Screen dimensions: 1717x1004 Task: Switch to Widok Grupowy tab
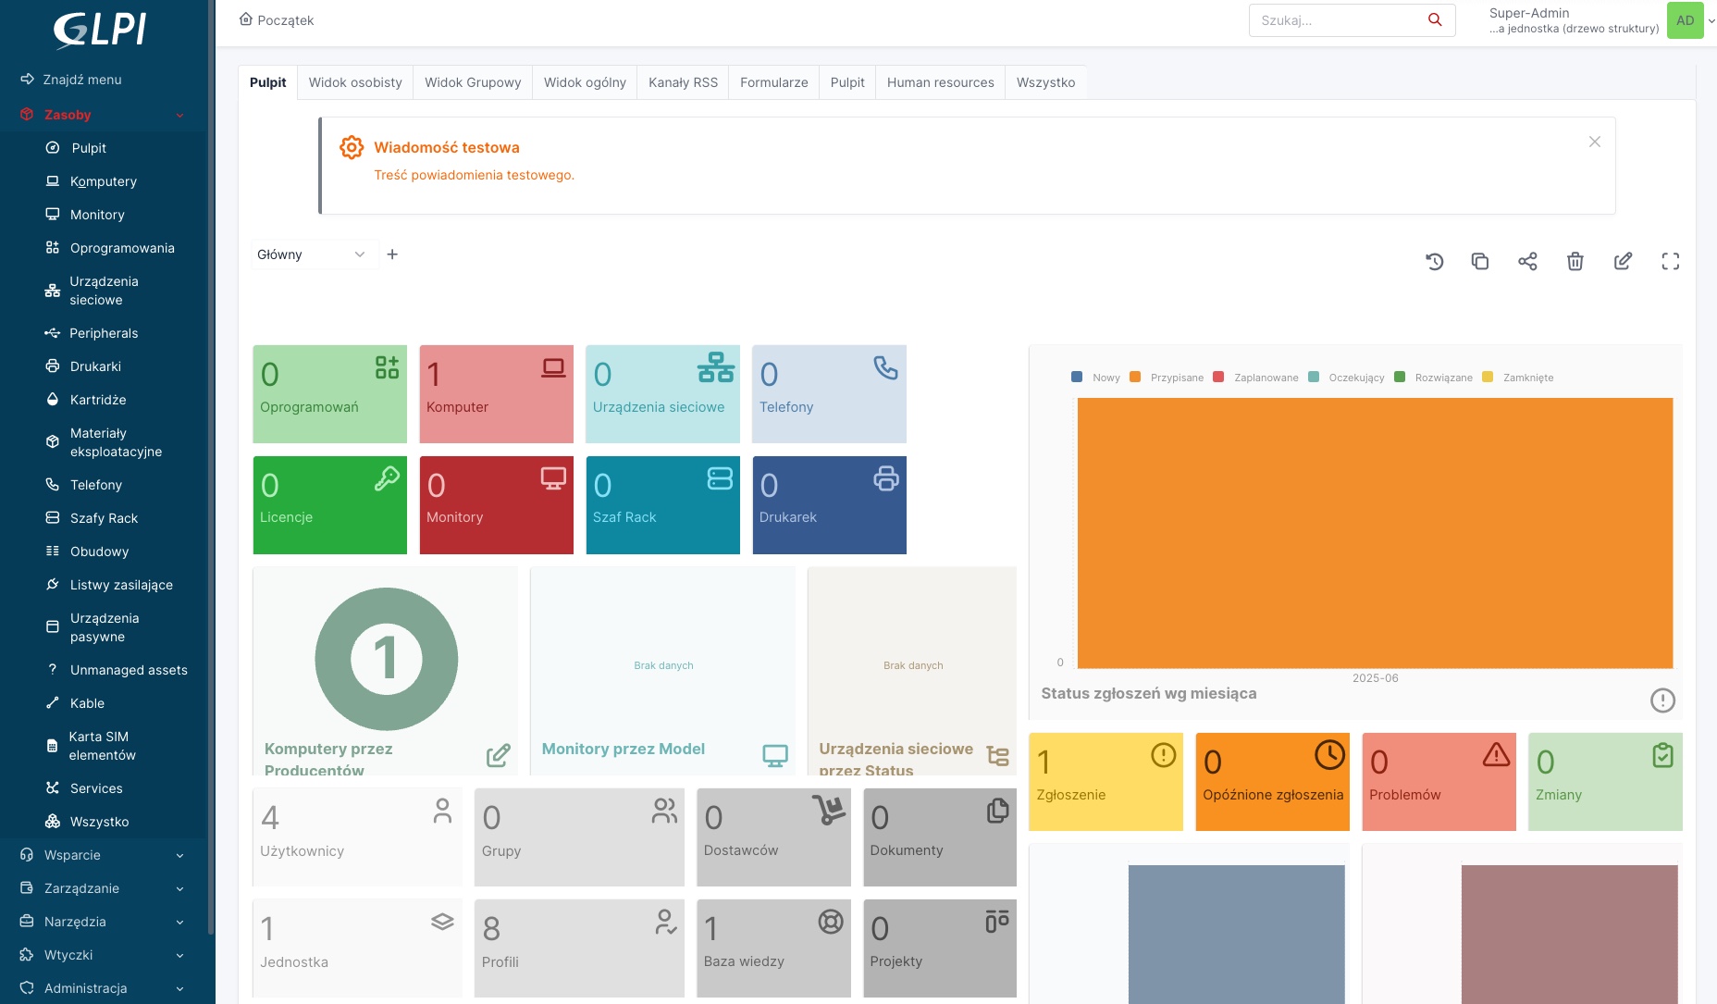pyautogui.click(x=473, y=82)
